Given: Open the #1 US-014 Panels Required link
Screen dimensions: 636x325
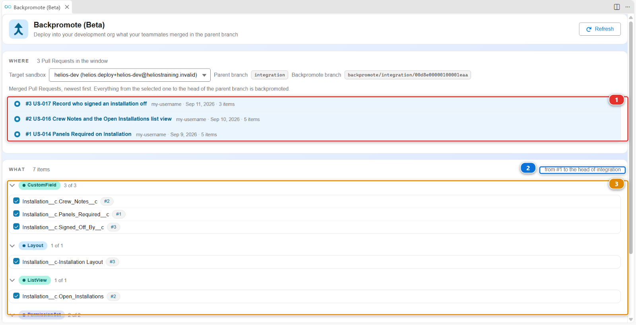Looking at the screenshot, I should [78, 134].
